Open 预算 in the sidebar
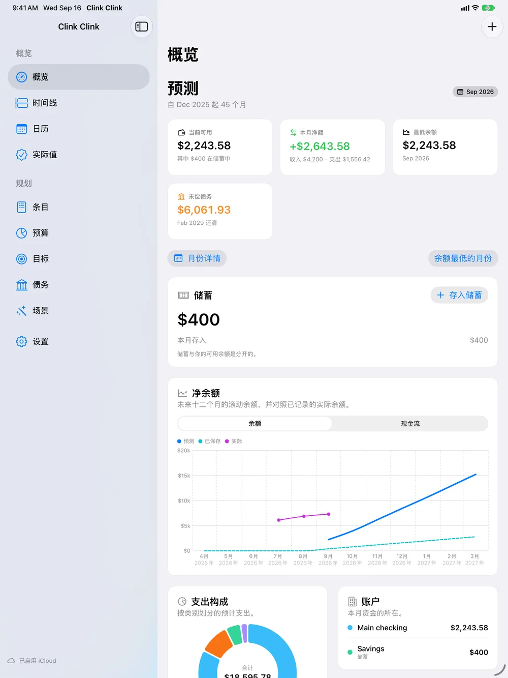Screen dimensions: 508x678 [79, 233]
